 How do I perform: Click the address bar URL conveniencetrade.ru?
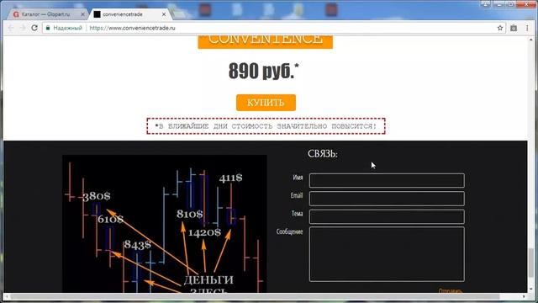point(132,28)
